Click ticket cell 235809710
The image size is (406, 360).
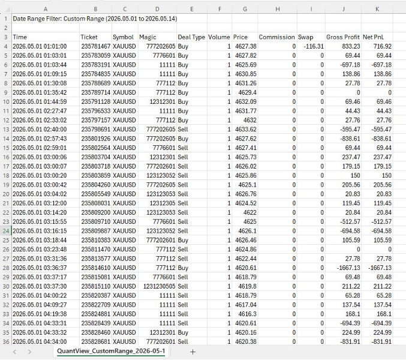click(95, 221)
